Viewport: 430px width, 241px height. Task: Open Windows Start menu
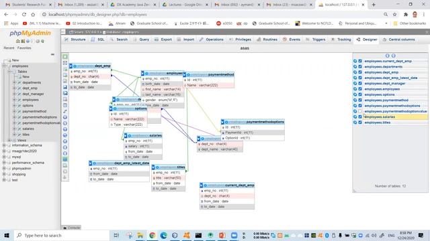pyautogui.click(x=7, y=235)
